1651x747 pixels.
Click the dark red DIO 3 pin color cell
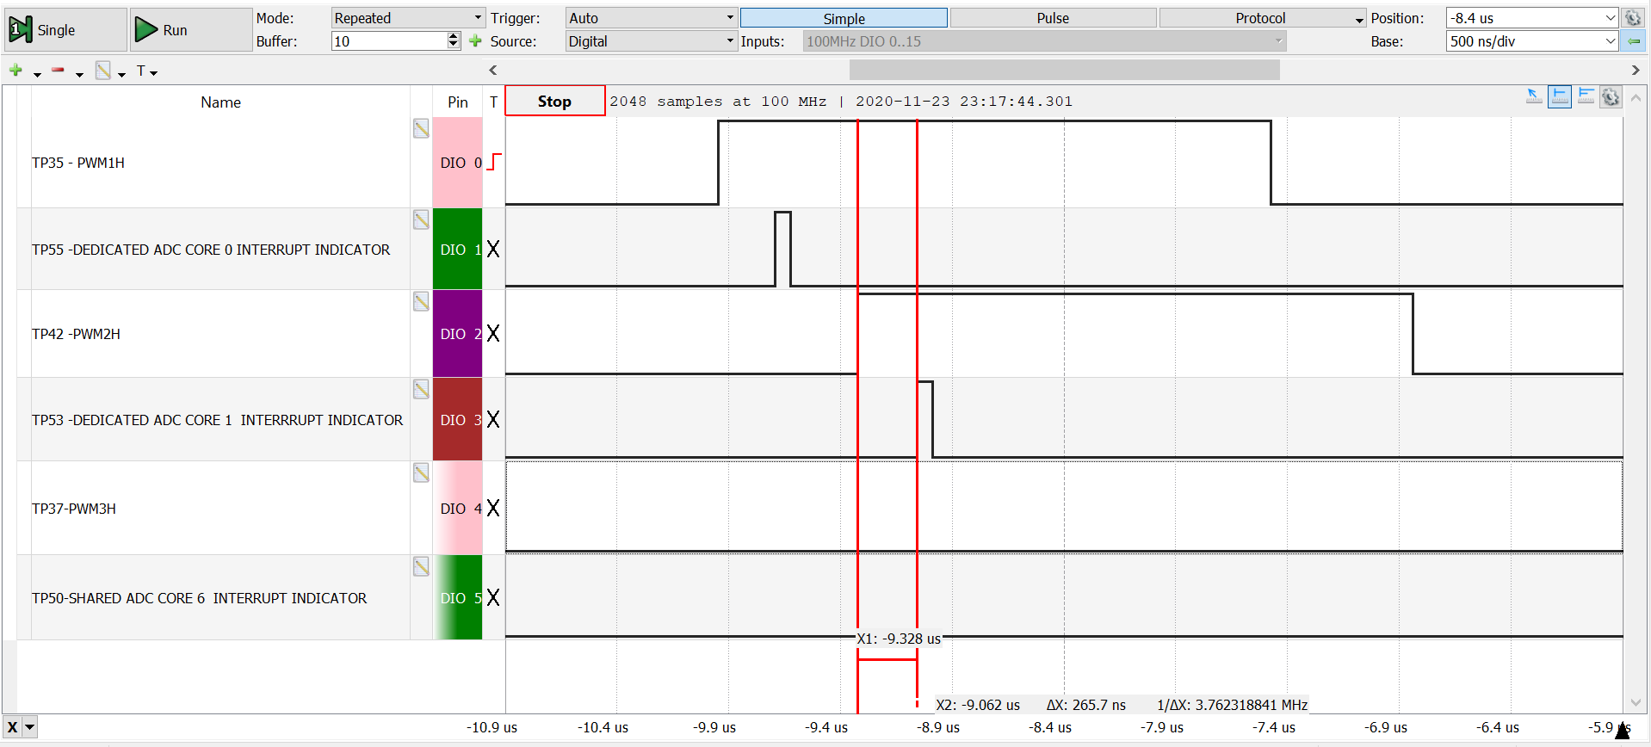click(457, 420)
